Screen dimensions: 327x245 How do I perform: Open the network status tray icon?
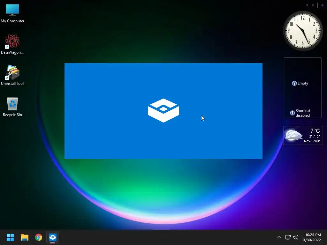tap(288, 237)
